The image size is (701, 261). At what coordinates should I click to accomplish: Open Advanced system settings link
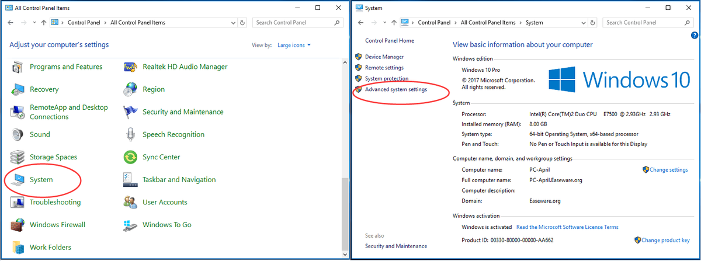(396, 89)
